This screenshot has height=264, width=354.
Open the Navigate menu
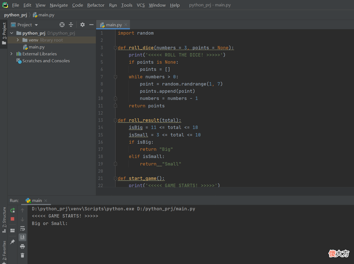point(59,5)
